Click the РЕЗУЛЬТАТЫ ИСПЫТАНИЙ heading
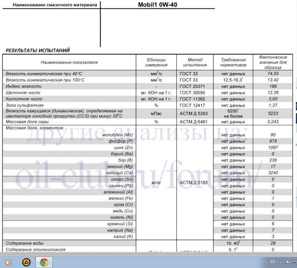The image size is (297, 268). tap(37, 50)
